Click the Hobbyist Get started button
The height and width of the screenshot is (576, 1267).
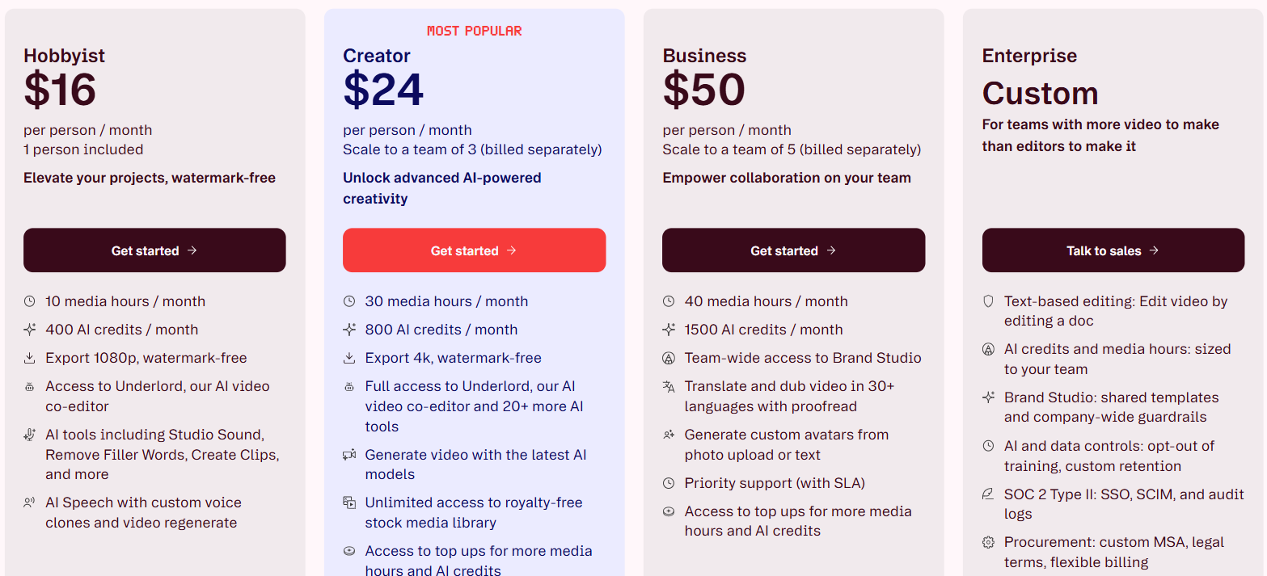coord(154,250)
